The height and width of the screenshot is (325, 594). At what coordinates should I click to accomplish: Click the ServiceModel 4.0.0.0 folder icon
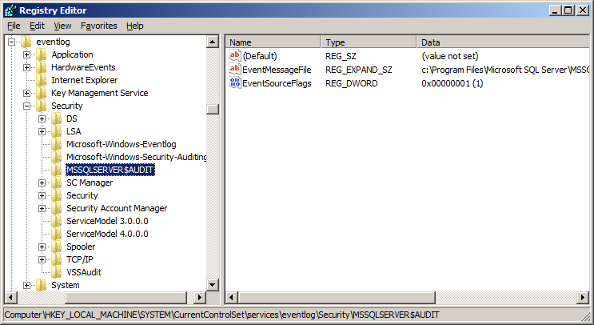[57, 234]
